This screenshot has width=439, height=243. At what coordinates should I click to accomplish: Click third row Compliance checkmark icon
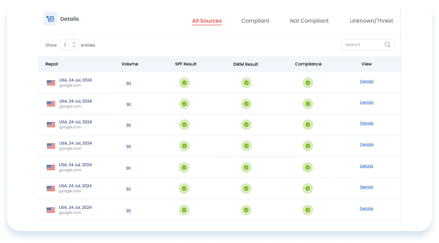click(x=308, y=125)
